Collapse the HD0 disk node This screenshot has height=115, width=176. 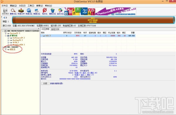3,31
